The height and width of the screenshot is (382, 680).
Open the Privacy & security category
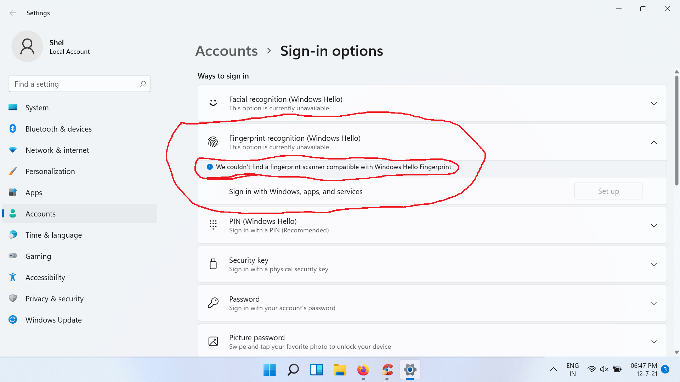click(x=54, y=299)
